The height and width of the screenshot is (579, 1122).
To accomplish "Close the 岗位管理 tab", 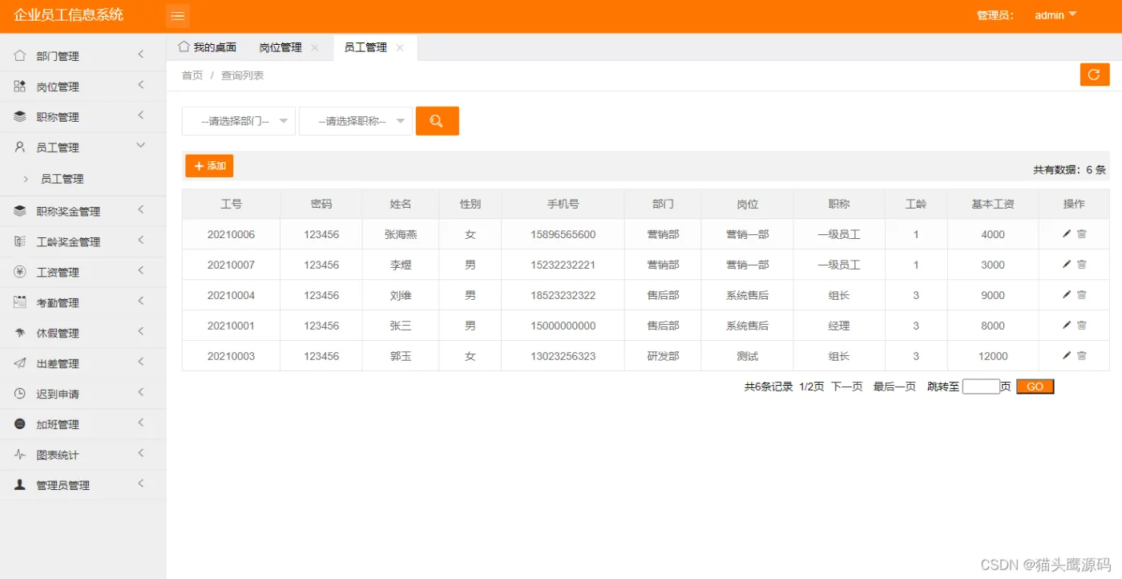I will pos(315,48).
